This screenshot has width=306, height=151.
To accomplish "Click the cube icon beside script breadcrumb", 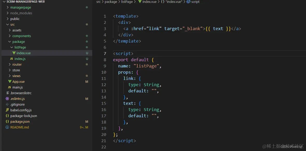I will coord(188,2).
